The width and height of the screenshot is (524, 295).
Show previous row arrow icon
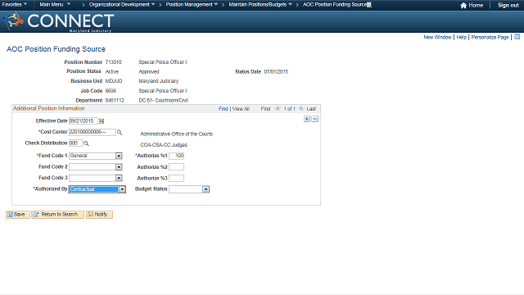278,108
